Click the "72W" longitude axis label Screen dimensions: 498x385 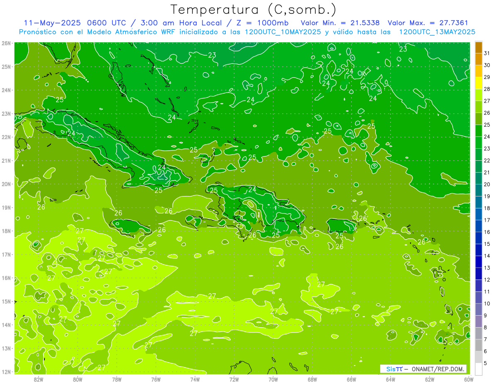point(234,379)
